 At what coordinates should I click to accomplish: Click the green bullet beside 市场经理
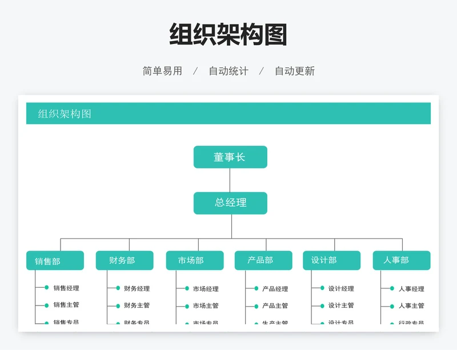point(187,288)
